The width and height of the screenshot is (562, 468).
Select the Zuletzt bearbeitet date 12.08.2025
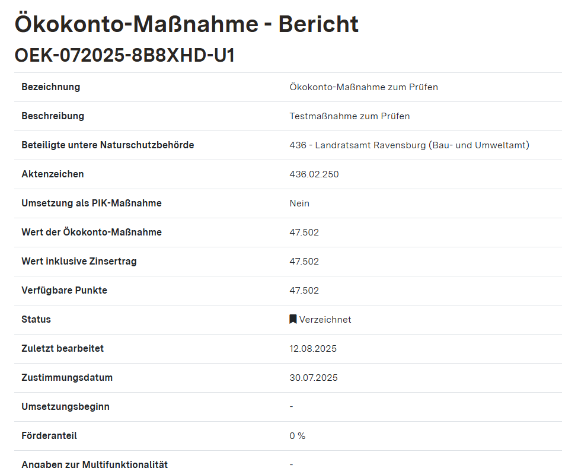pos(313,349)
